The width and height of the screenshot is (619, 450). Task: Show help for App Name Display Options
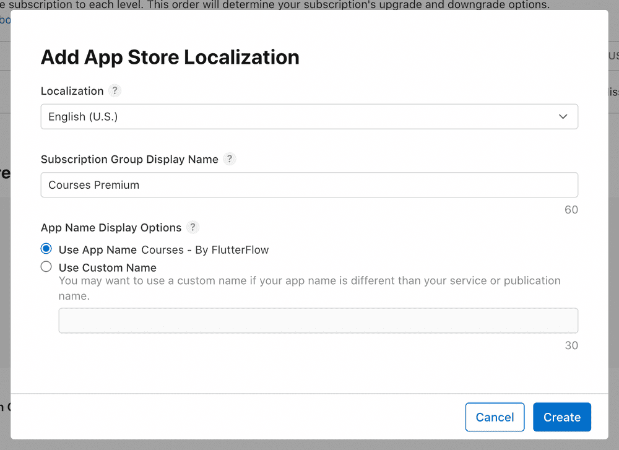[193, 228]
